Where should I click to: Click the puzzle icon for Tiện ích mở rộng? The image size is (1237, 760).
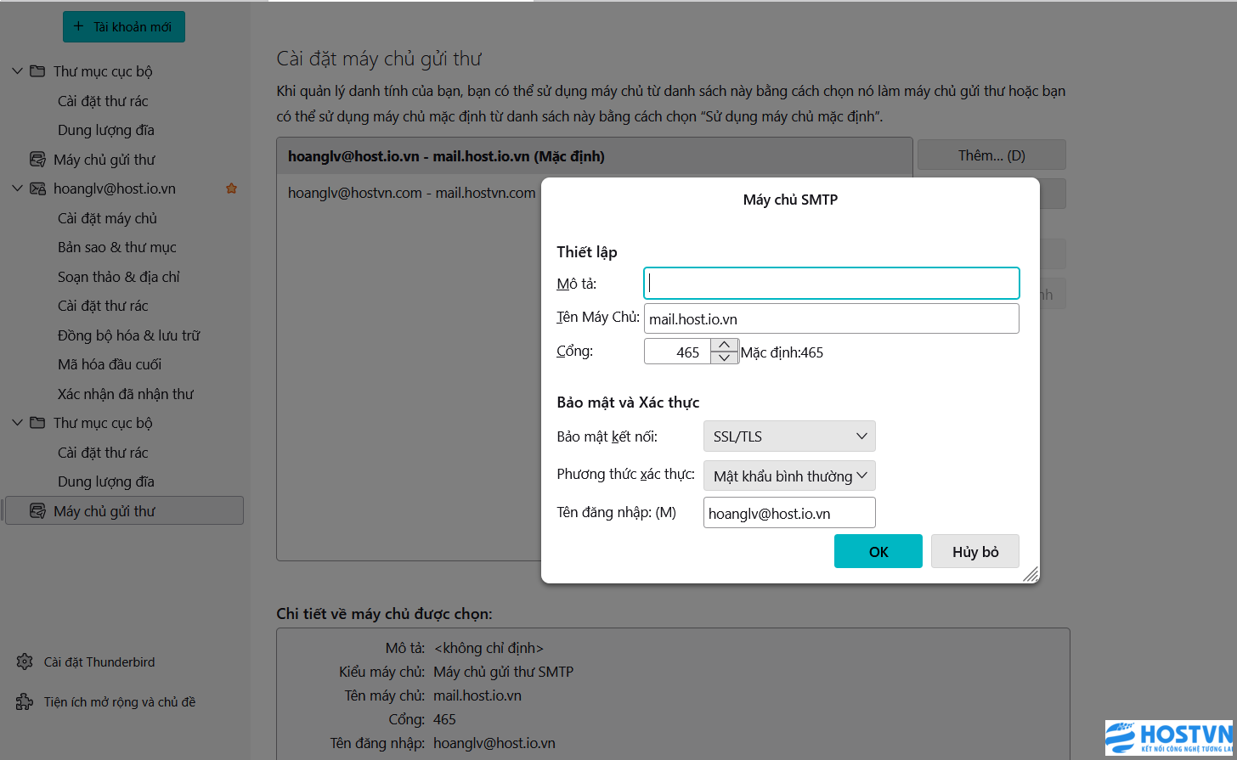(x=25, y=702)
